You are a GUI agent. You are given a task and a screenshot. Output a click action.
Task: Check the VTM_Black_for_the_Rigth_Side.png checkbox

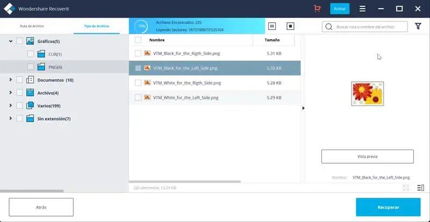pyautogui.click(x=138, y=54)
